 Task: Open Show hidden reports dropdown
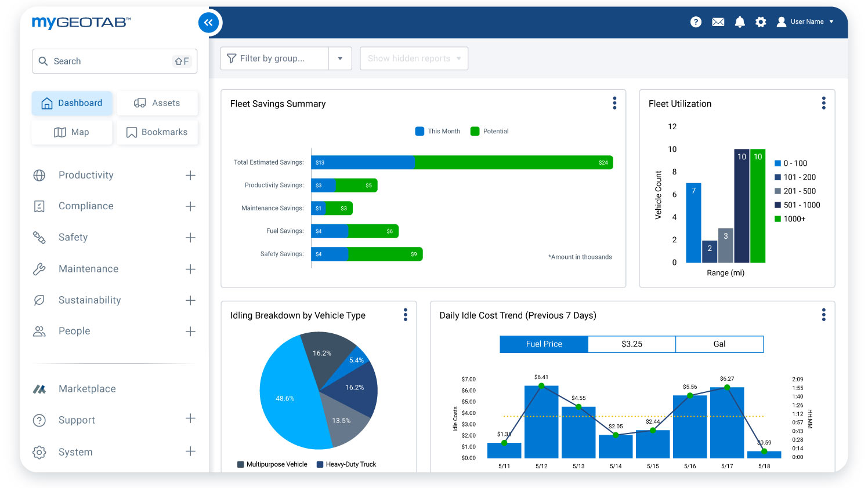(x=414, y=59)
